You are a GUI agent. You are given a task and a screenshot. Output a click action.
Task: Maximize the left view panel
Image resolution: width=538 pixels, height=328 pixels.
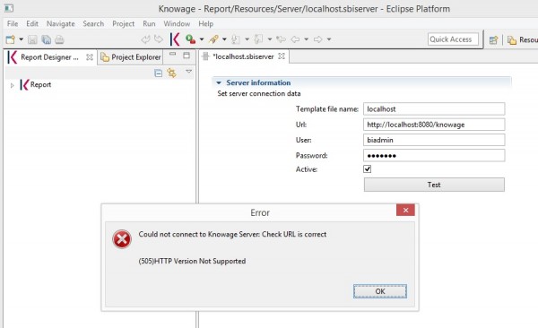187,56
